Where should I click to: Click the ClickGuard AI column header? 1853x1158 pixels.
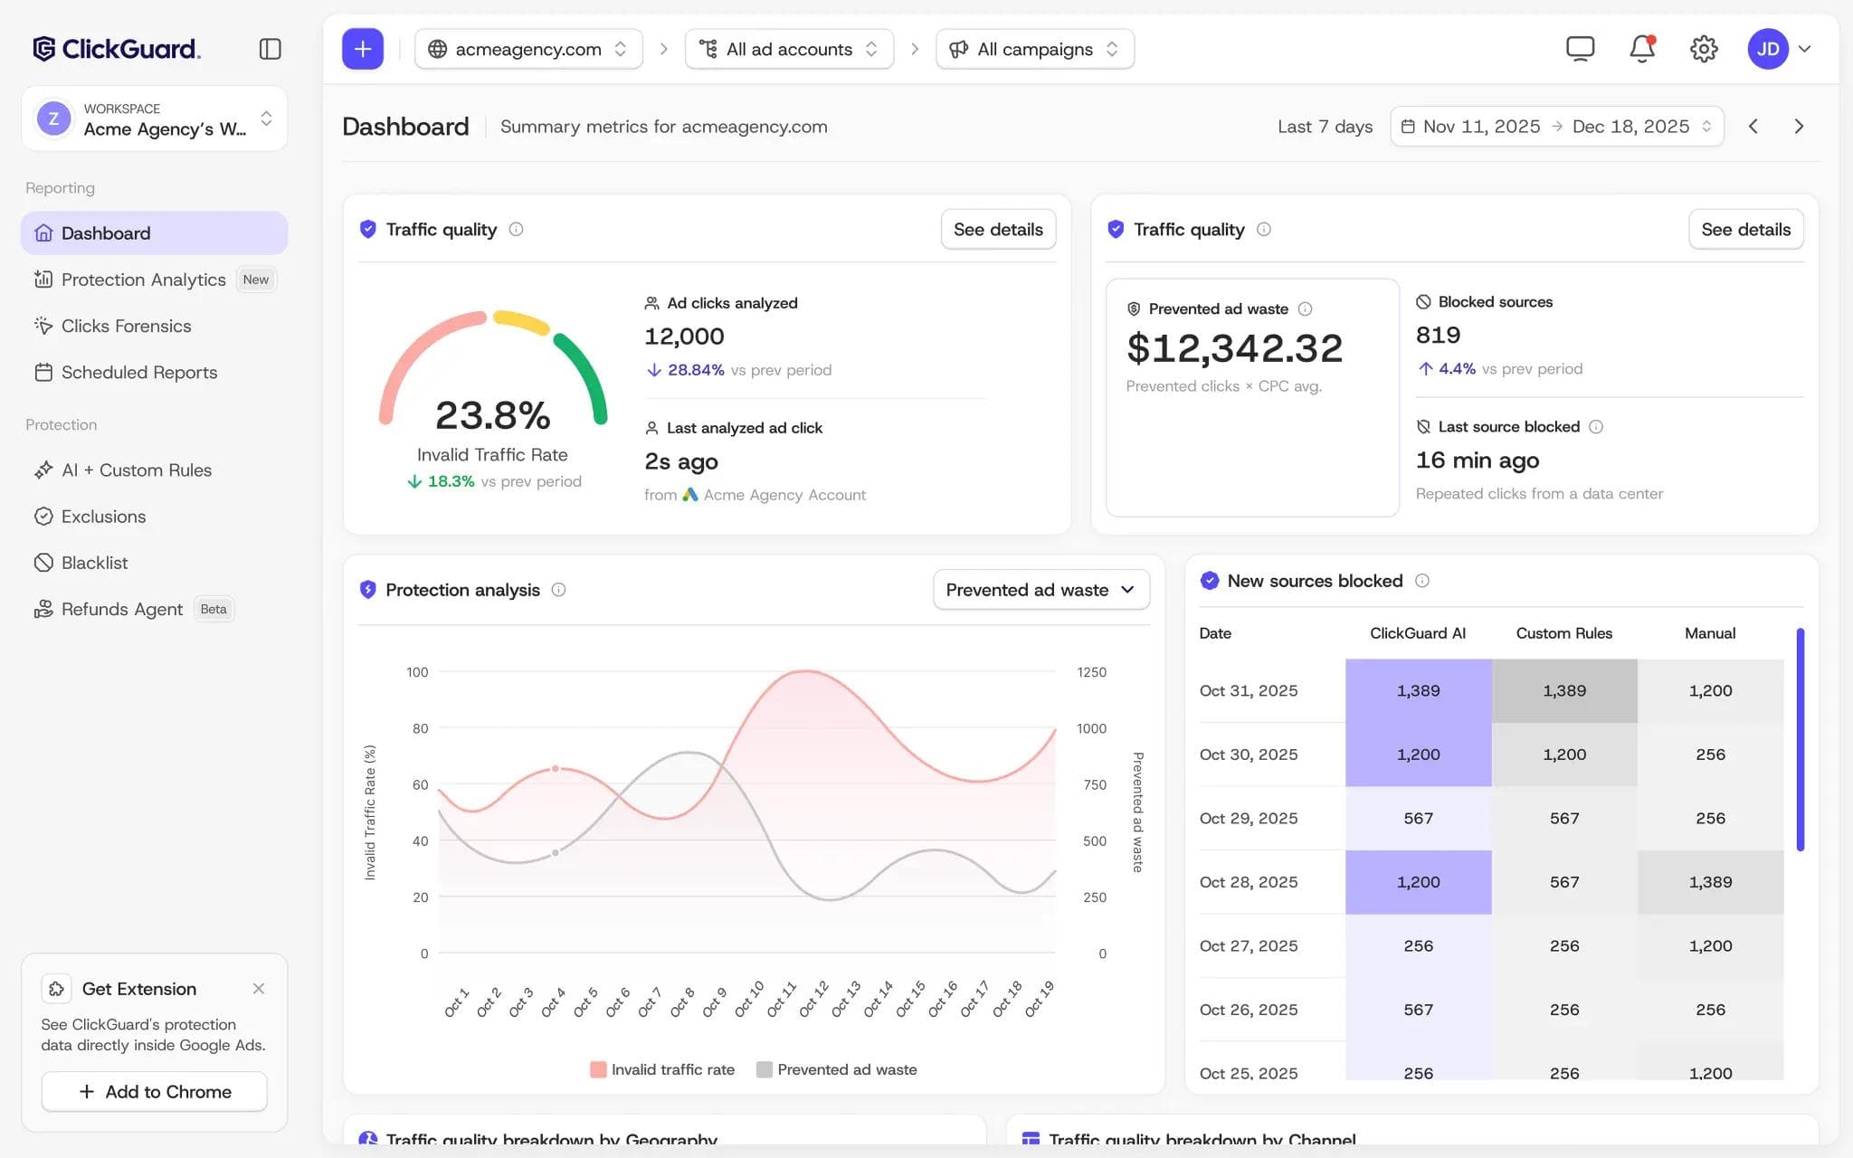click(1418, 633)
